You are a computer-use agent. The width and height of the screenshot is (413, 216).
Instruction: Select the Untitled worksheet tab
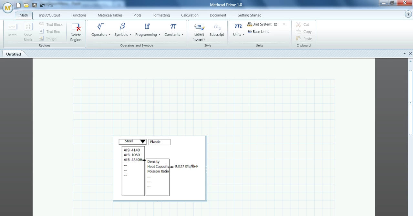click(14, 54)
